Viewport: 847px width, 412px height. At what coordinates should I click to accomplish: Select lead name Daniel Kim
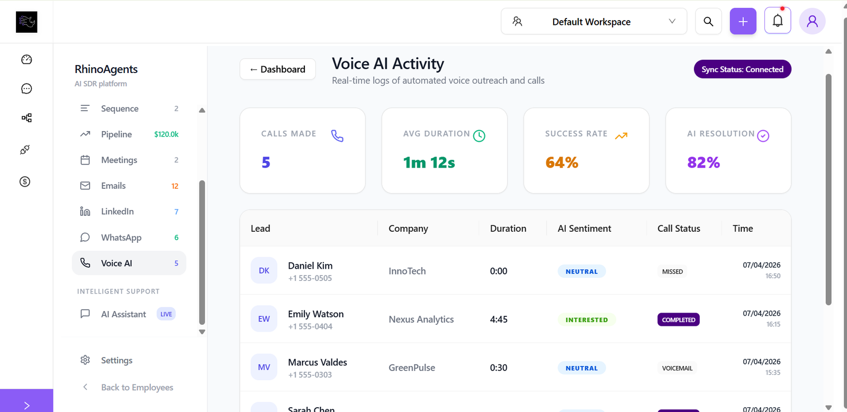click(310, 265)
